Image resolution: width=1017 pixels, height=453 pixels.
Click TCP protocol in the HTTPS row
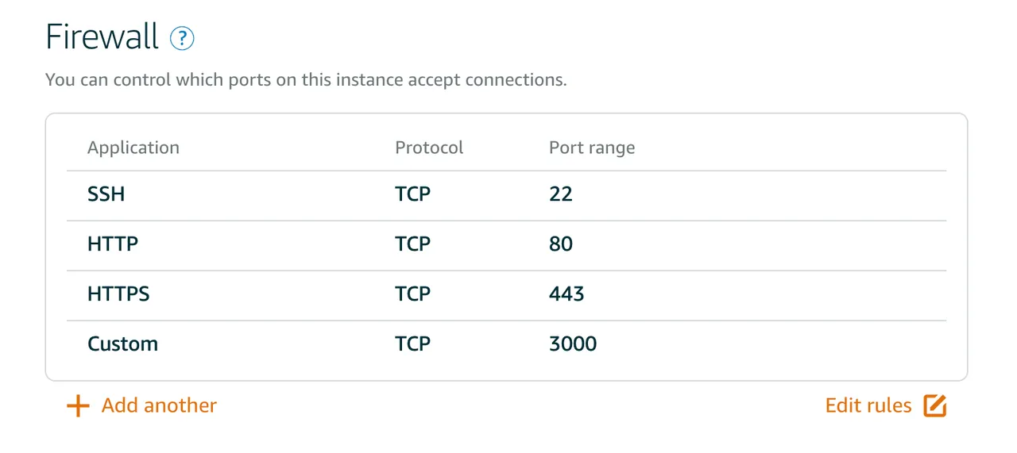413,294
